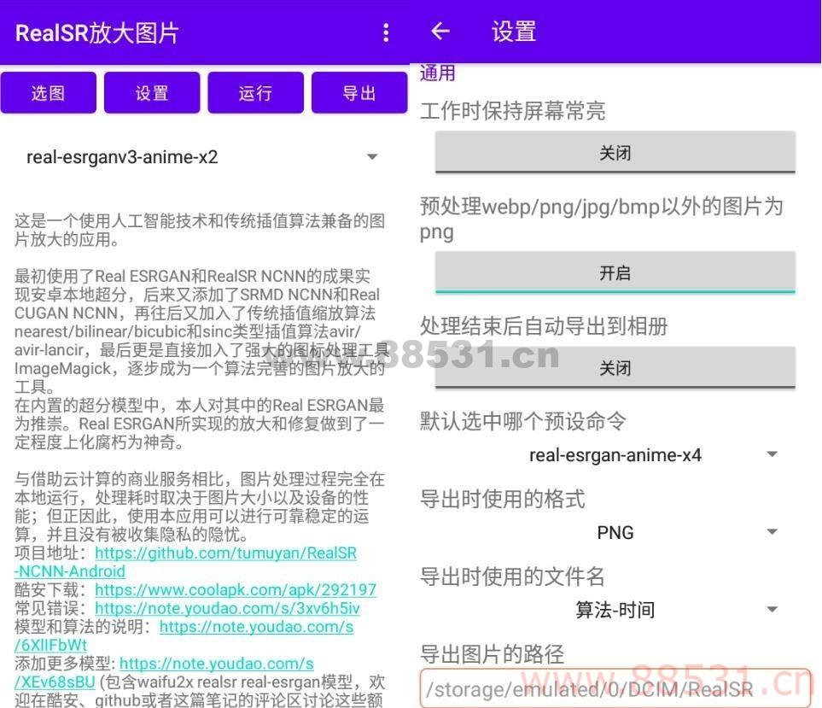Open the 模型和算法的说明 youdao link
The height and width of the screenshot is (708, 822).
tap(256, 627)
